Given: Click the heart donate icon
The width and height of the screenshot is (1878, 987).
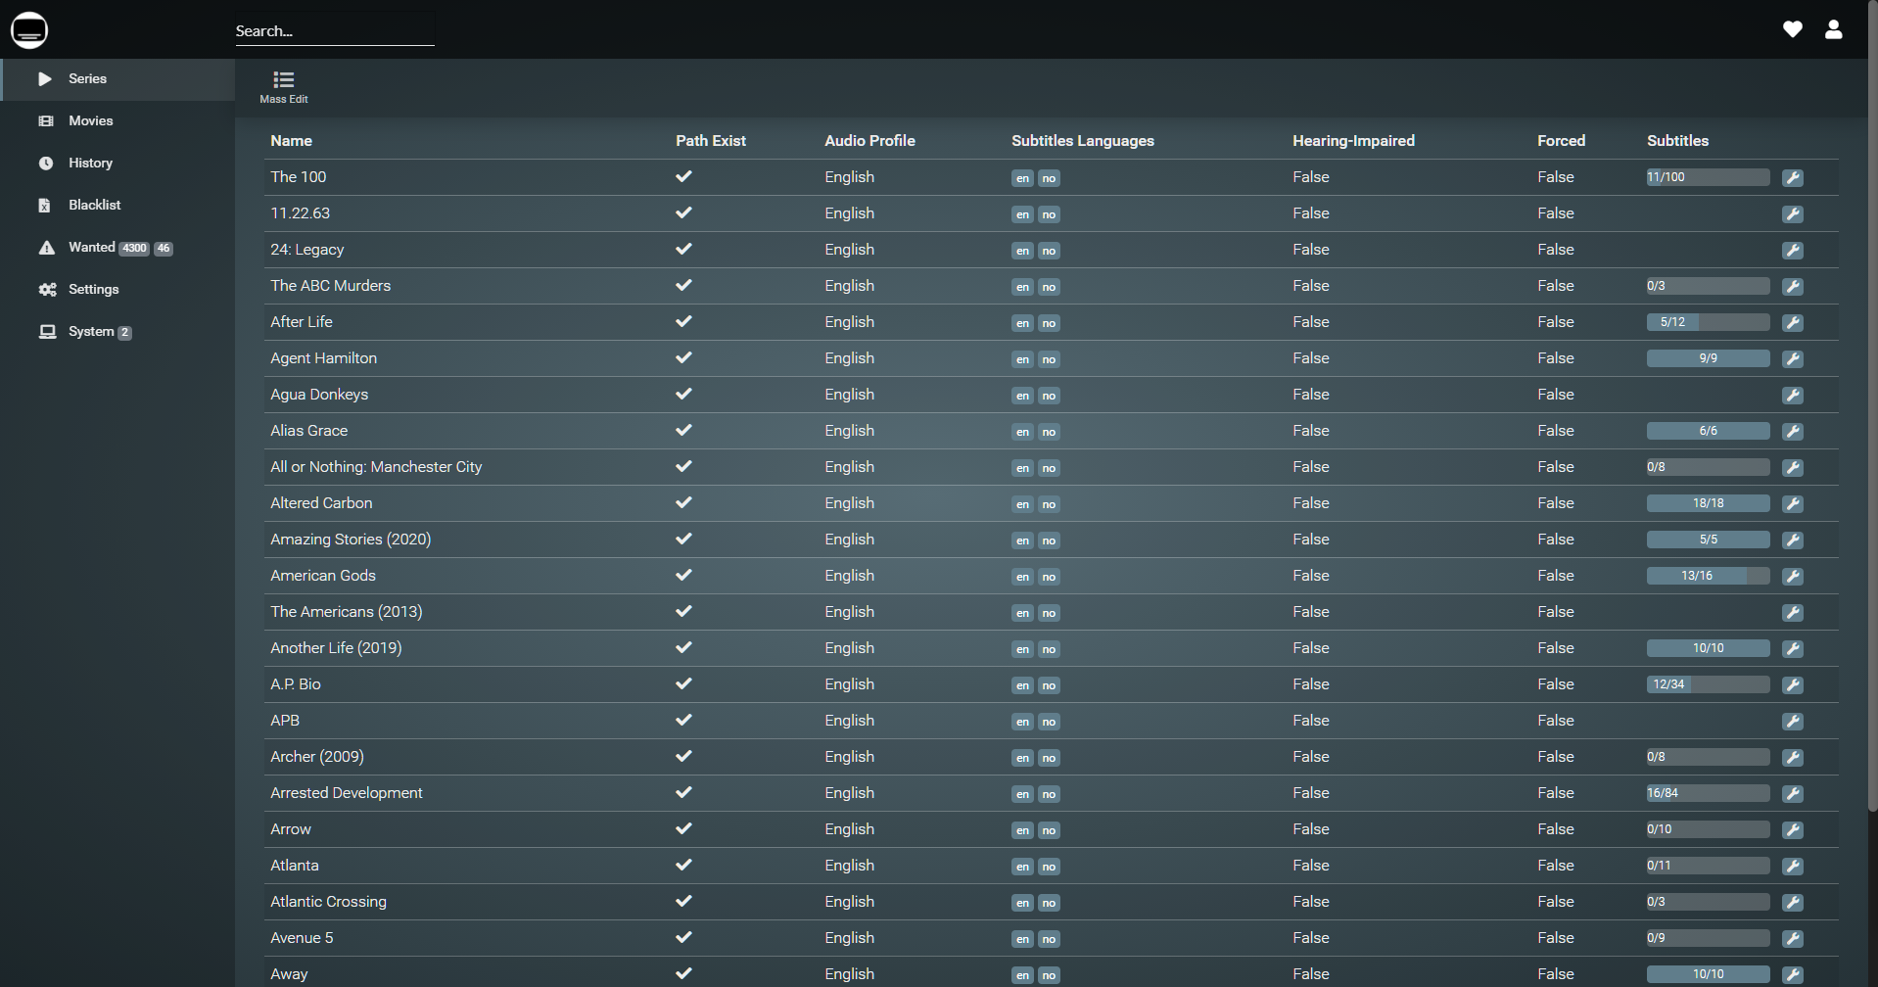Looking at the screenshot, I should (x=1792, y=29).
